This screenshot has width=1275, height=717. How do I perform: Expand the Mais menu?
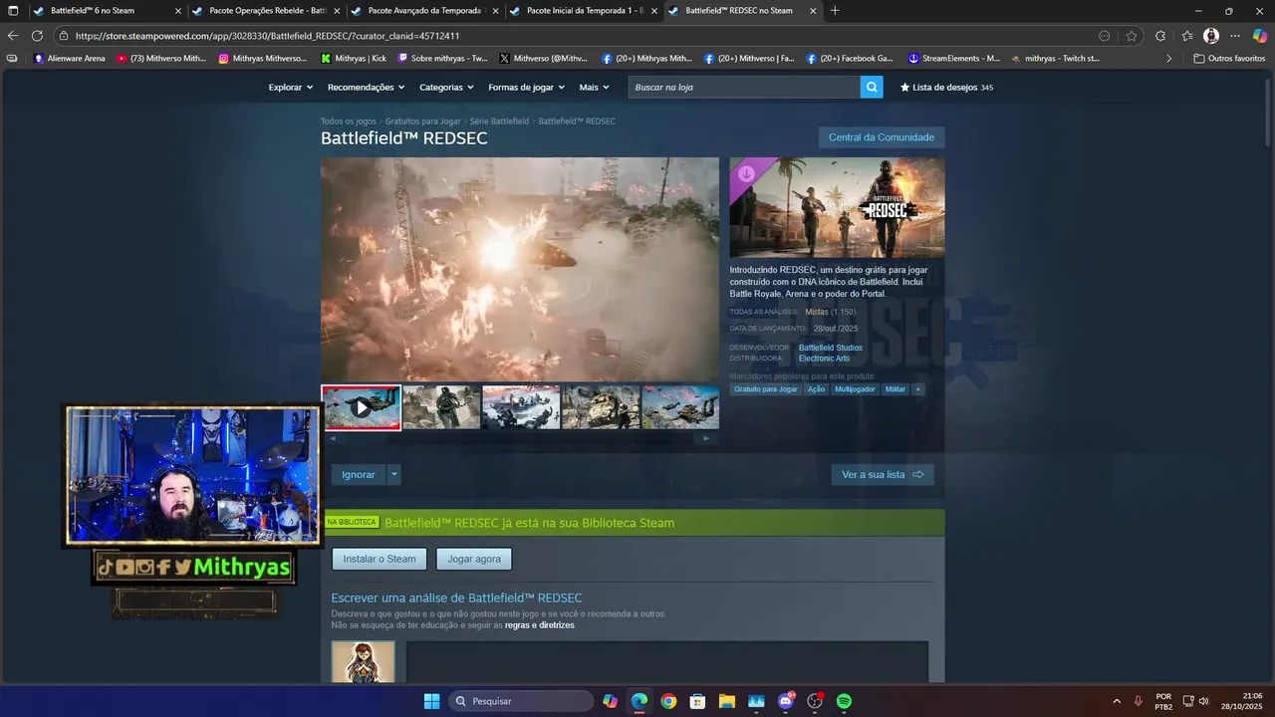point(595,88)
